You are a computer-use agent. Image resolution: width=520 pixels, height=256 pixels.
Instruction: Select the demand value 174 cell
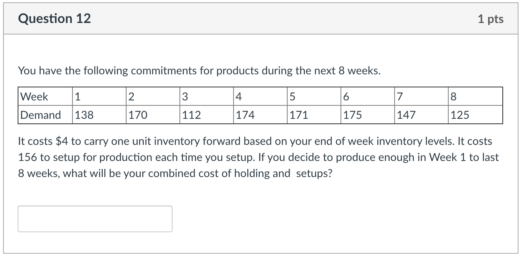(x=260, y=115)
